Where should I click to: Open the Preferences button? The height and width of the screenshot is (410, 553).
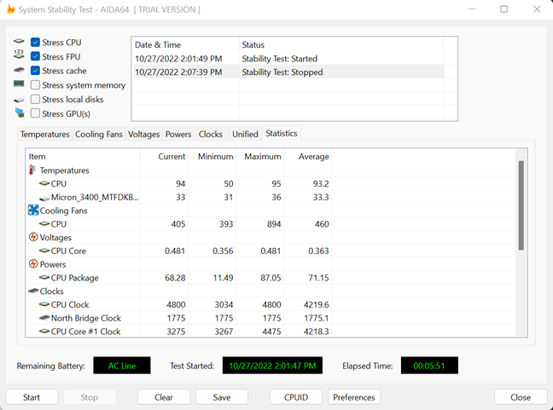click(x=354, y=397)
